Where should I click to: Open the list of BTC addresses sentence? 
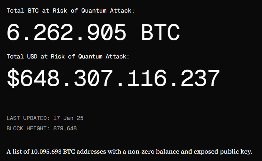tap(129, 152)
